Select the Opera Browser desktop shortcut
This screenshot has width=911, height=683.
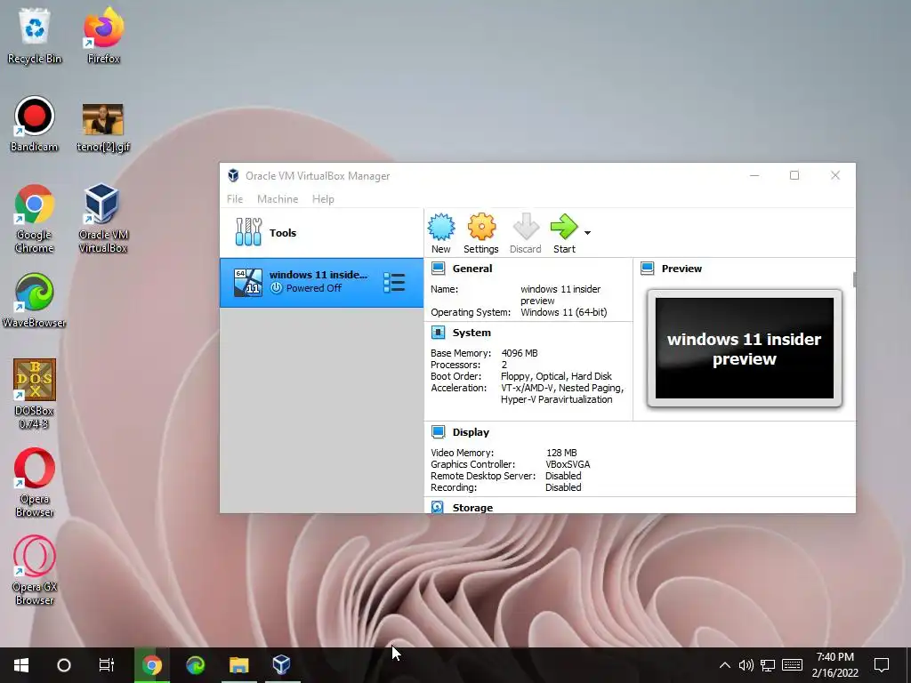point(35,482)
